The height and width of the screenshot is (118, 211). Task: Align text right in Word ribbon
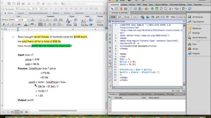coord(49,24)
